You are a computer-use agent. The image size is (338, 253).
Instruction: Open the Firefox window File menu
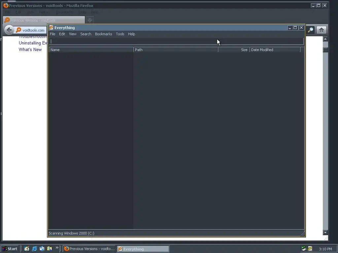coord(8,12)
